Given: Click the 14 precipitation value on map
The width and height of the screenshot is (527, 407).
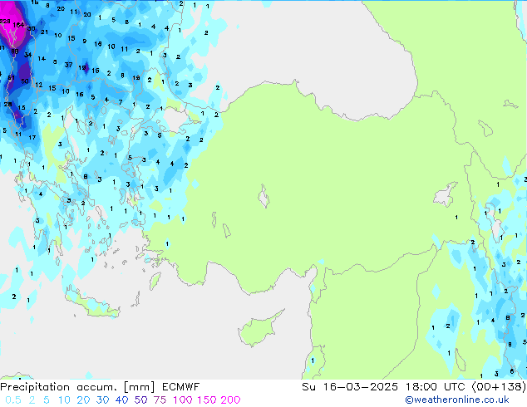Looking at the screenshot, I should click(42, 58).
